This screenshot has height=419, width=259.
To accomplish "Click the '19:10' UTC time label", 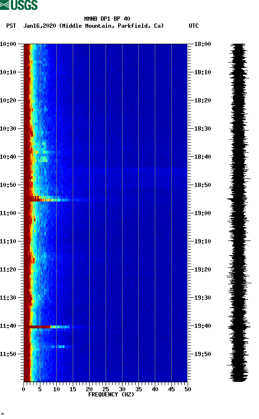I will tap(203, 241).
